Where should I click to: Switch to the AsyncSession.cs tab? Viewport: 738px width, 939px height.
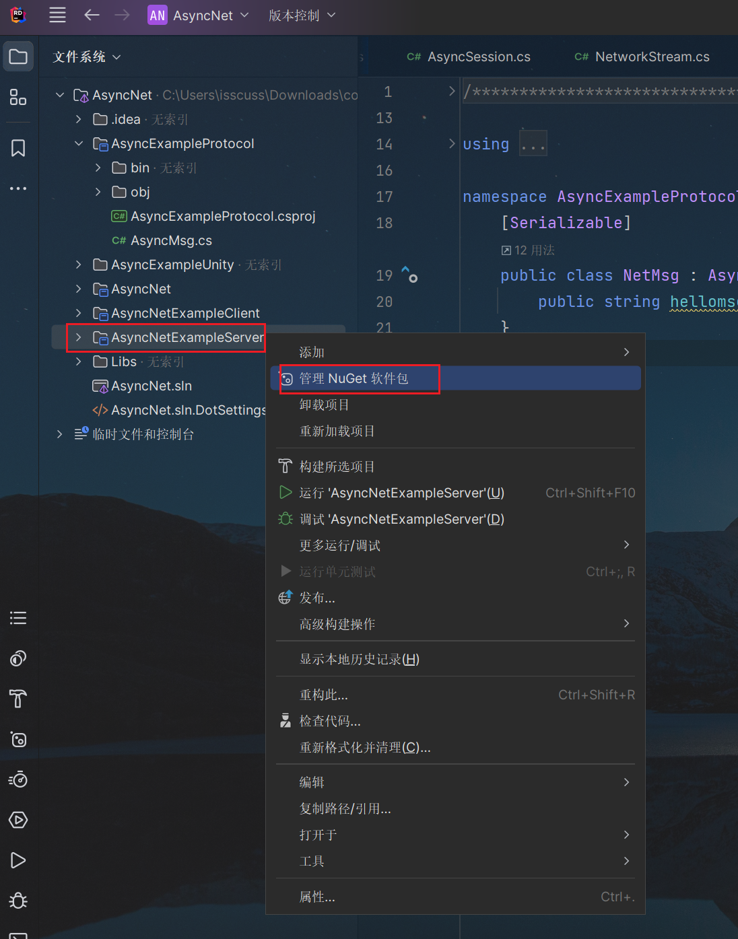coord(469,57)
